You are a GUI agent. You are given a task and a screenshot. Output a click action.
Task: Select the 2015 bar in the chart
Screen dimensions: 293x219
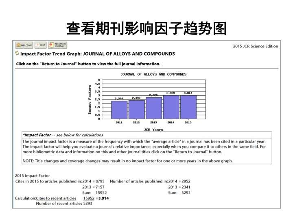point(188,107)
